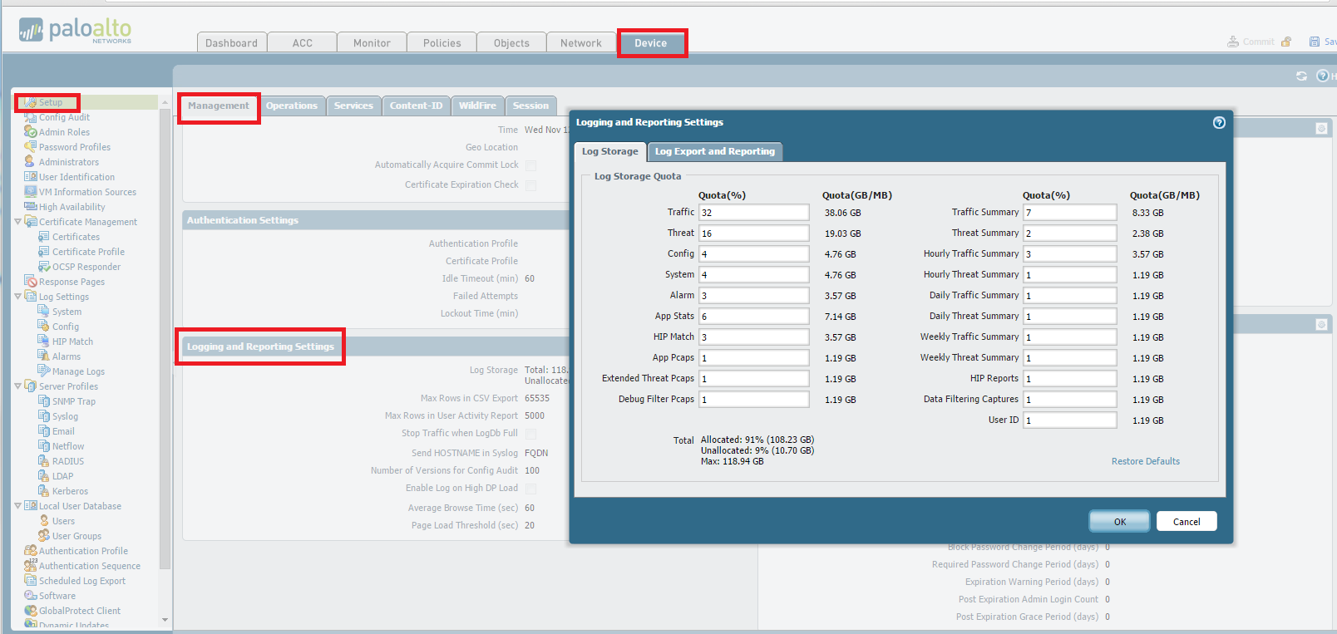Toggle the Certificate Expiration Check checkbox
Image resolution: width=1337 pixels, height=634 pixels.
coord(530,185)
